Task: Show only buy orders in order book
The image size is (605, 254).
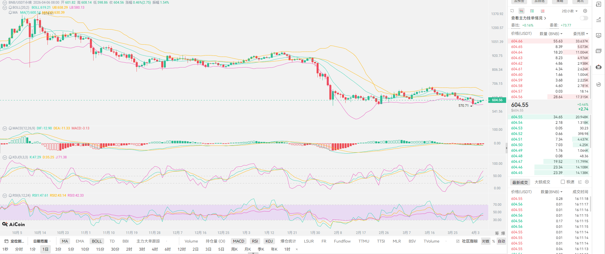Action: click(532, 11)
